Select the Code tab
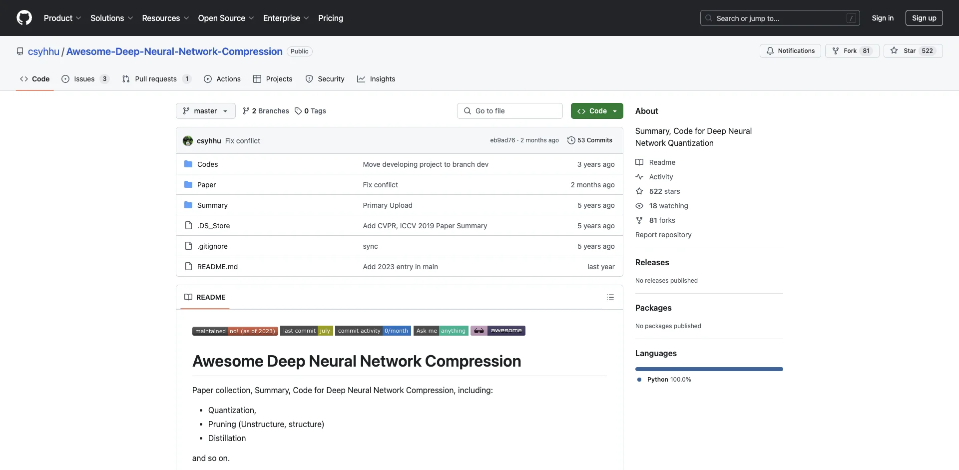Screen dimensions: 959x470 [x=34, y=79]
